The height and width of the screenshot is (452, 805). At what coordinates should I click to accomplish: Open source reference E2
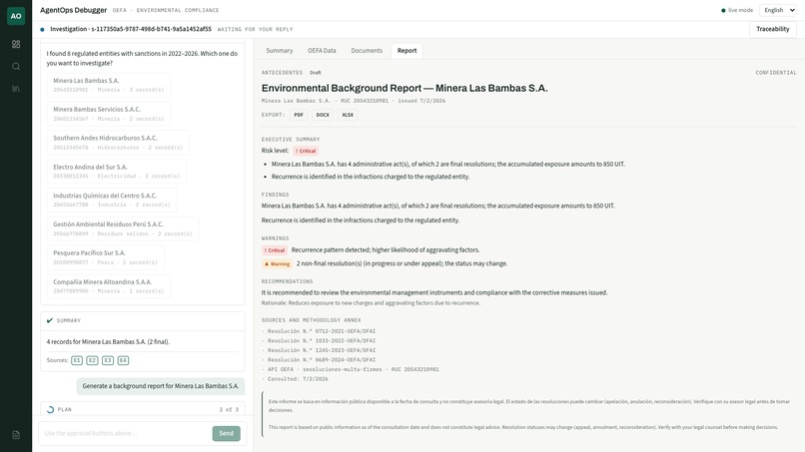coord(93,360)
